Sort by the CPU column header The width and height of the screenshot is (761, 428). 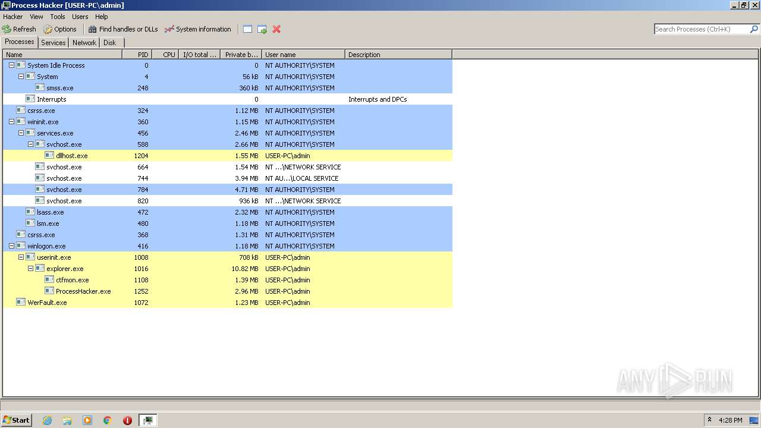tap(165, 55)
